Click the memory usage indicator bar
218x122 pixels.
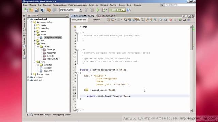pyautogui.click(x=117, y=10)
